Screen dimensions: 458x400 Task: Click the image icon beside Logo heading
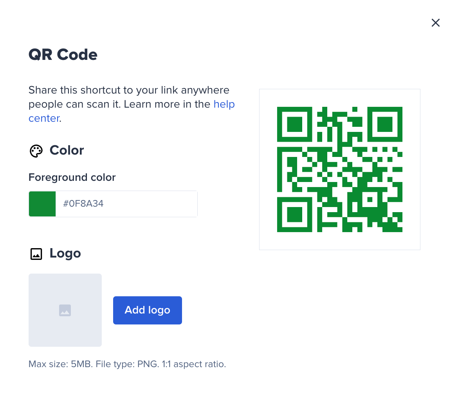click(x=36, y=254)
